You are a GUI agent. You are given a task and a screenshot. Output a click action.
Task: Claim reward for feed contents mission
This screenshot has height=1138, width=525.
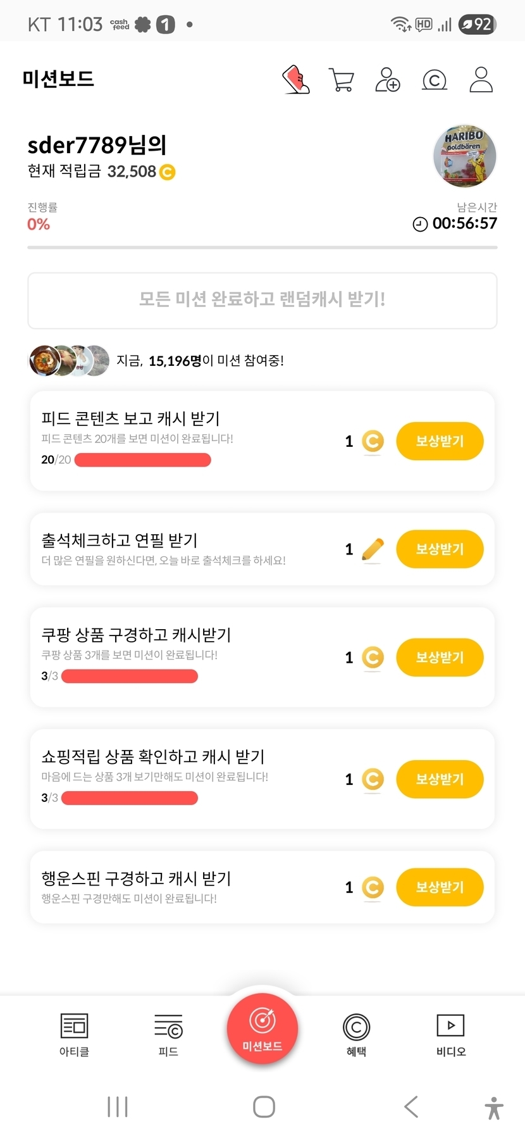(440, 441)
